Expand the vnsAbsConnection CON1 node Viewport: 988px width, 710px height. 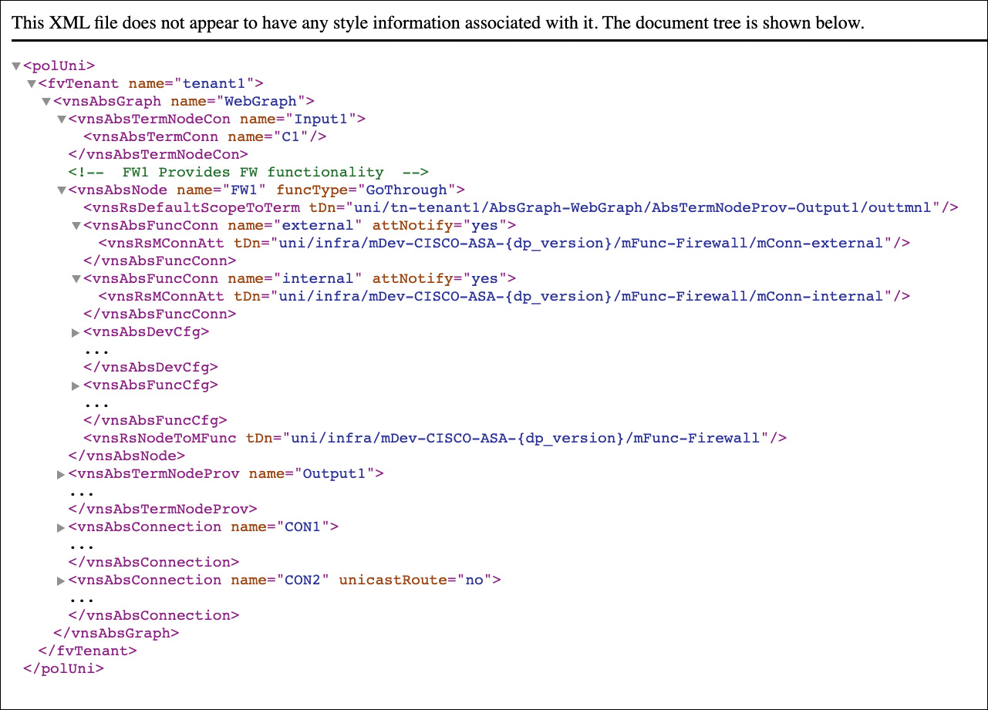pos(62,527)
